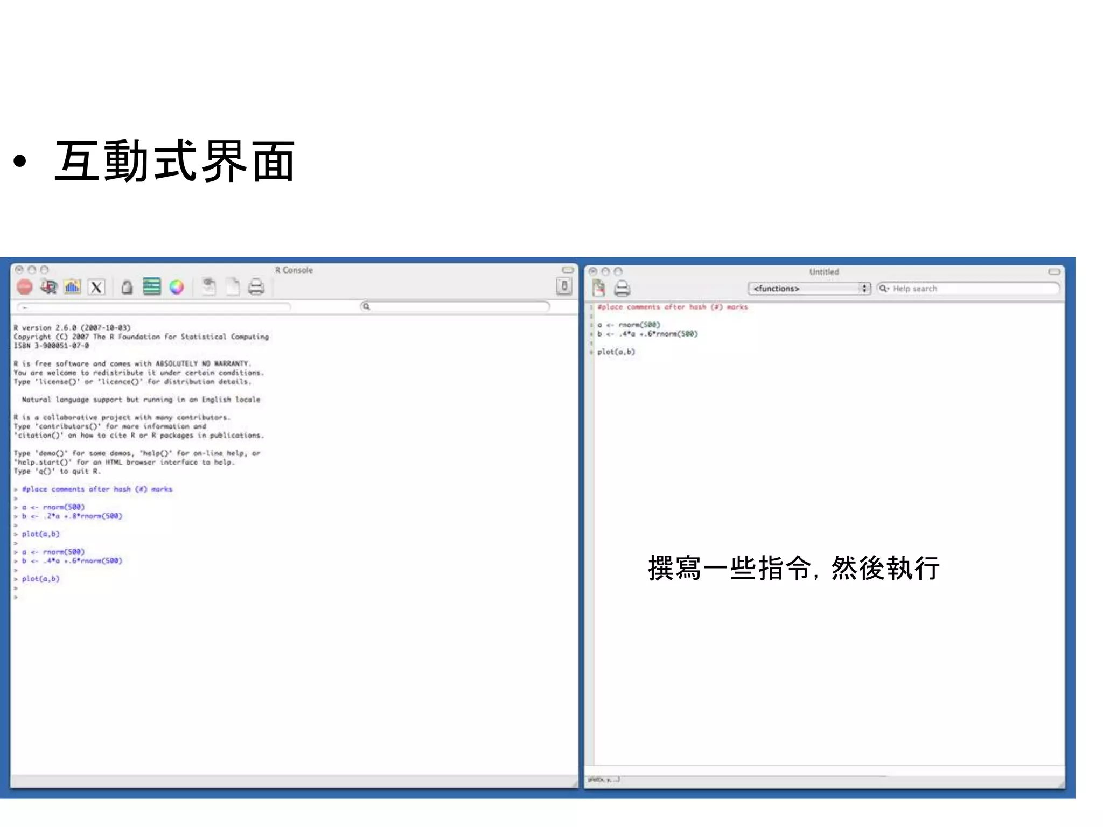Image resolution: width=1103 pixels, height=827 pixels.
Task: Focus the R Console help search box
Action: coord(455,306)
